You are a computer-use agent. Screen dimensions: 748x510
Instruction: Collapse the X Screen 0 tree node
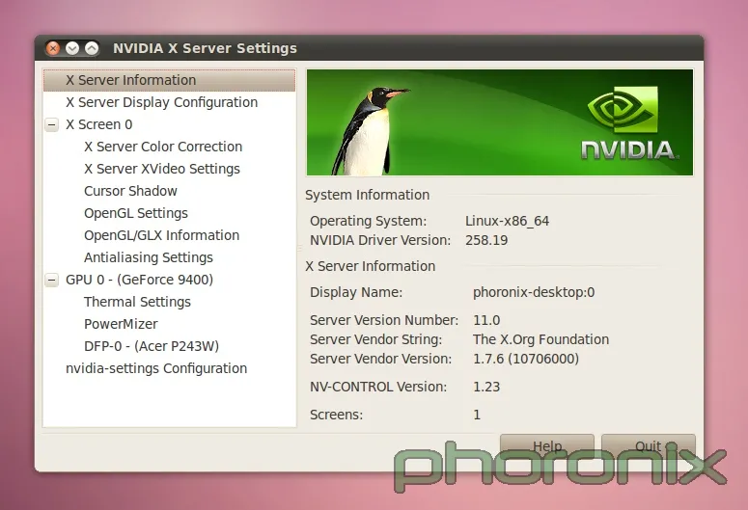tap(52, 125)
